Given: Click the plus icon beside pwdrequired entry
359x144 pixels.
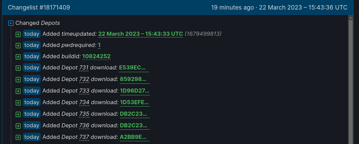Looking at the screenshot, I should (18, 45).
